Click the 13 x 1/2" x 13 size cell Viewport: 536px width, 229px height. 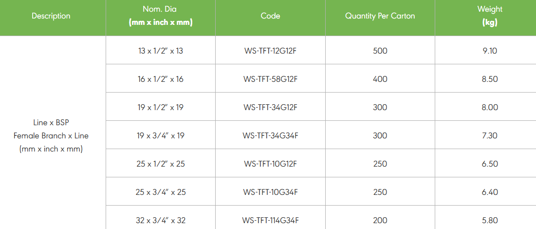(161, 51)
